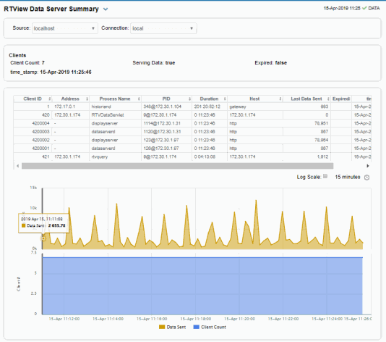The image size is (386, 342).
Task: Select the Host column header
Action: pyautogui.click(x=255, y=99)
